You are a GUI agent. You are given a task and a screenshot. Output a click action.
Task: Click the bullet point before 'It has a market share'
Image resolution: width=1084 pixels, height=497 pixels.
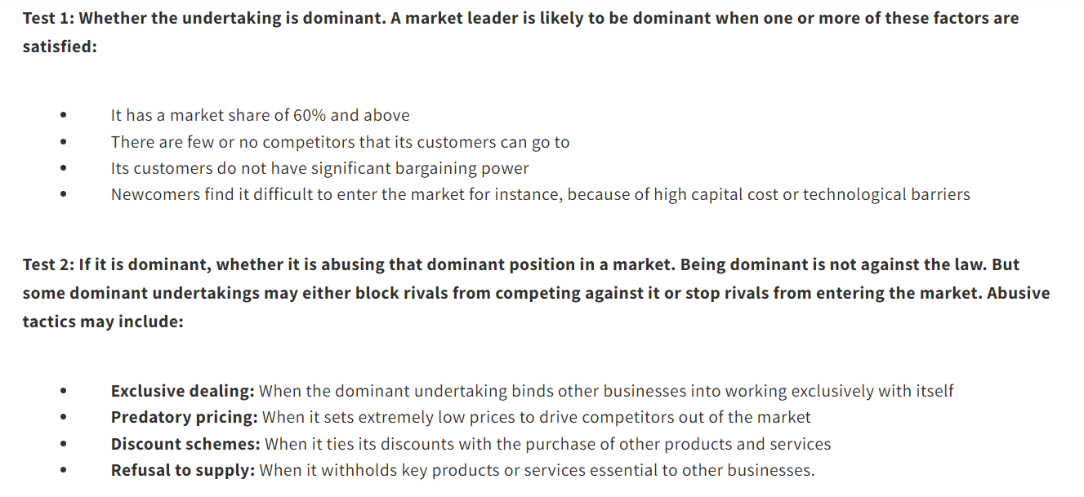tap(64, 116)
